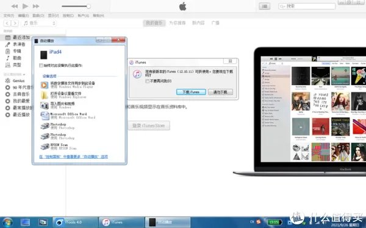Go back with the left chevron button
The width and height of the screenshot is (366, 228).
click(7, 23)
